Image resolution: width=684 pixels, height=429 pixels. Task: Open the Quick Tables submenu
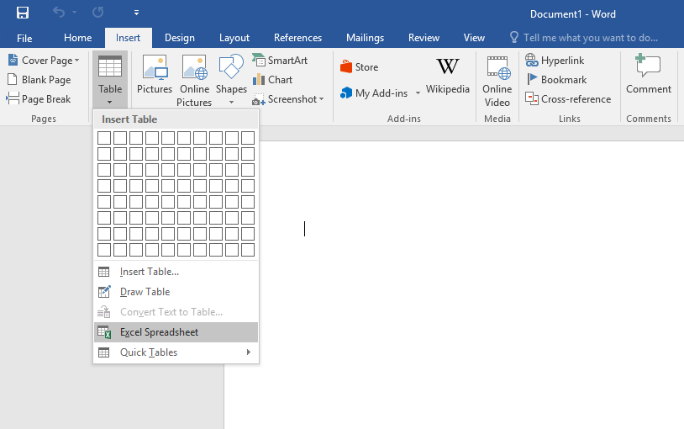[x=176, y=352]
